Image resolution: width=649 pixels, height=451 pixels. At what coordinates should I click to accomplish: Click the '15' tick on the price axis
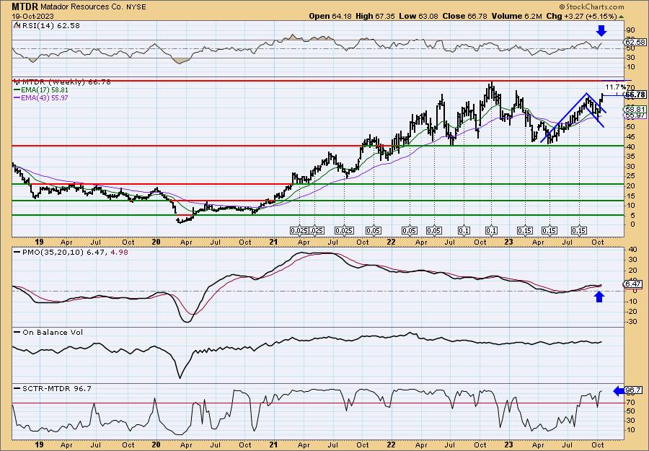(x=631, y=195)
